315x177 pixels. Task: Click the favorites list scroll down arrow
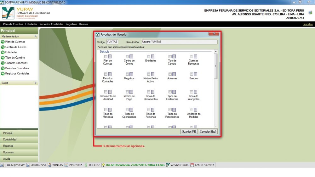tap(216, 126)
